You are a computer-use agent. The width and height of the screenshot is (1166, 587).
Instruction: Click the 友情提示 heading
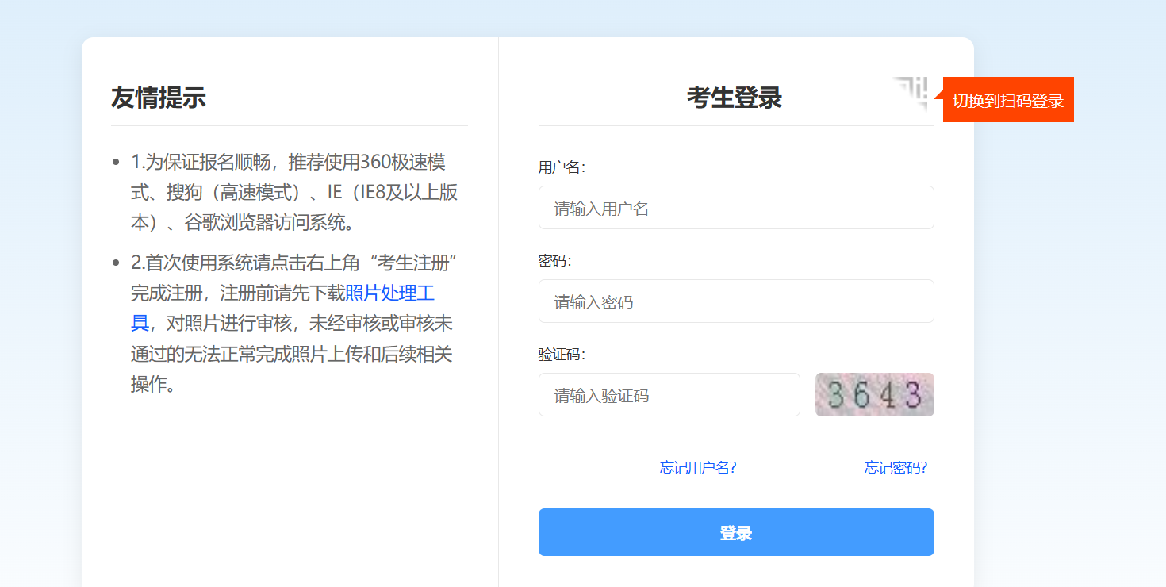(x=159, y=98)
